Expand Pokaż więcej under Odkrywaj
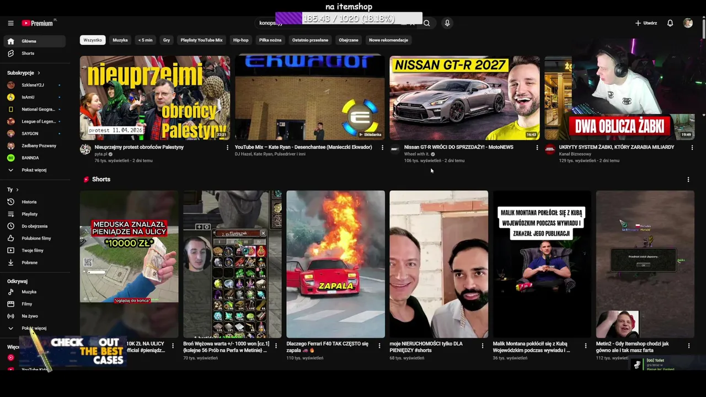The width and height of the screenshot is (706, 397). coord(34,328)
